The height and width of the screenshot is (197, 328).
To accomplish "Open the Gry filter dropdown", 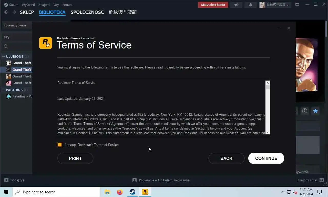I will 17,37.
